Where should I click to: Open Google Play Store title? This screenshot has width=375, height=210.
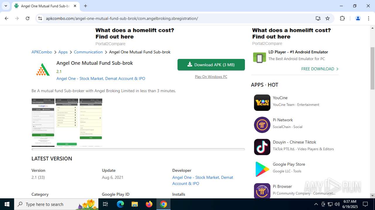[x=289, y=164]
